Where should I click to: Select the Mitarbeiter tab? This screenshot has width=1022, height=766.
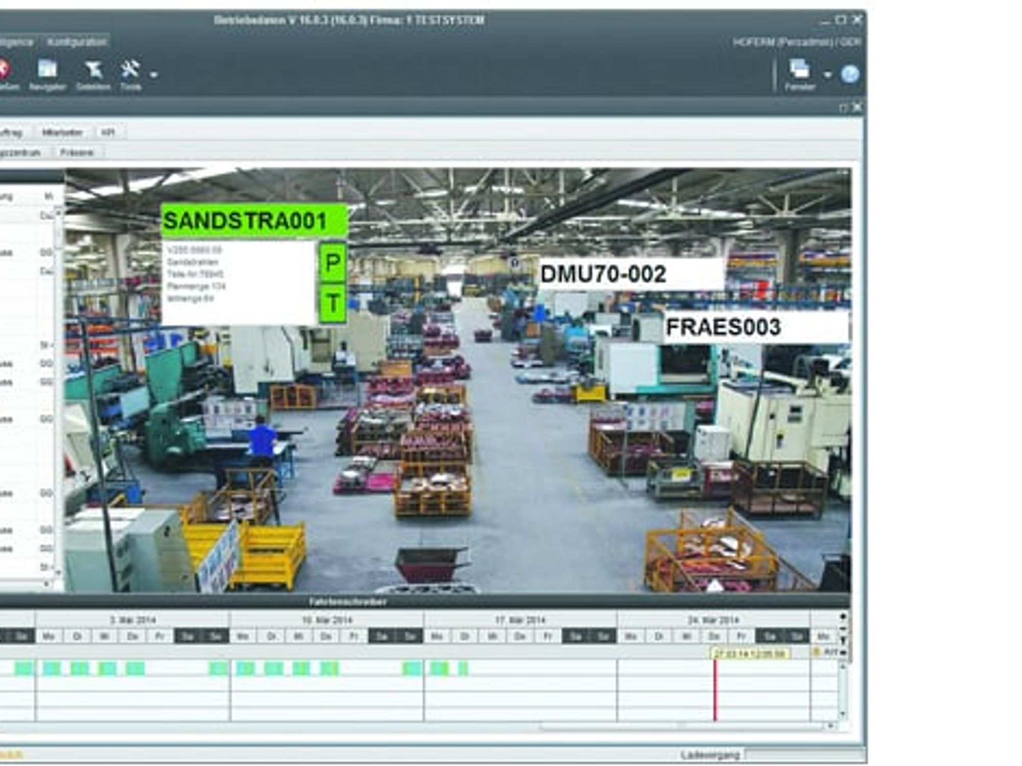coord(62,133)
